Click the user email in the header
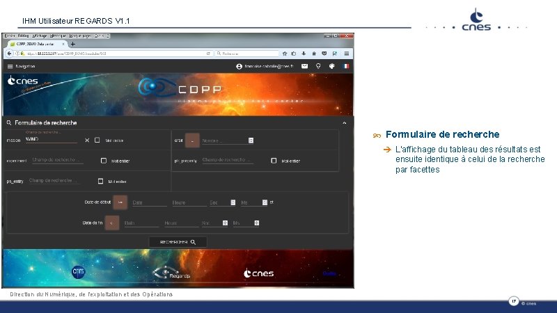Image resolution: width=557 pixels, height=313 pixels. 269,66
